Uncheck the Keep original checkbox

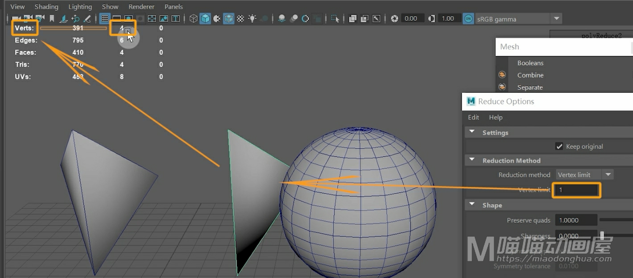(559, 147)
